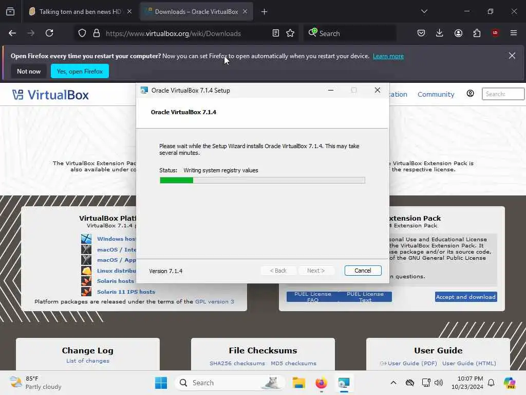Switch to Talking tom and ben news tab

tap(80, 12)
